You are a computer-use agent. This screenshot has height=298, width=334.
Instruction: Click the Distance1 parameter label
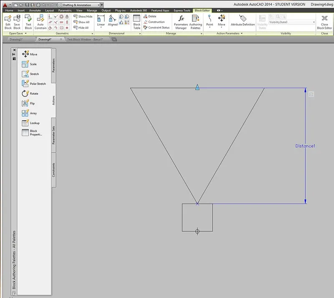pos(305,146)
